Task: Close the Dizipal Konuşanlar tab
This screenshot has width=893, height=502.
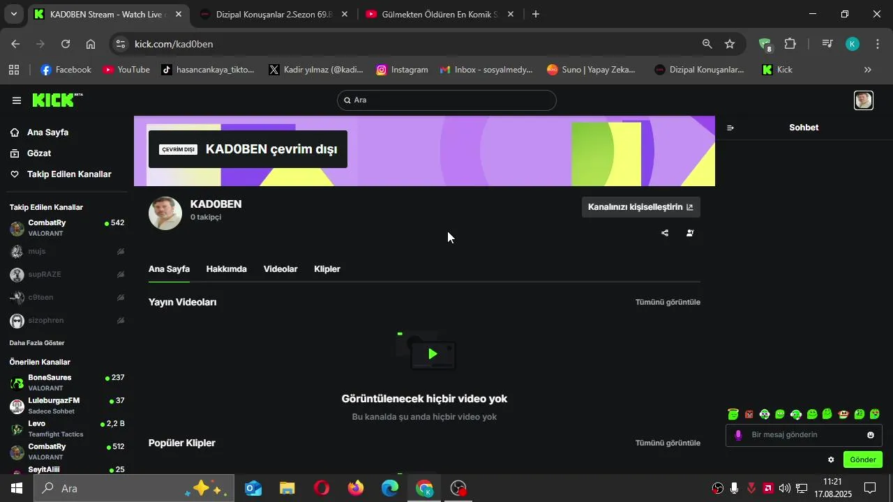Action: tap(345, 14)
